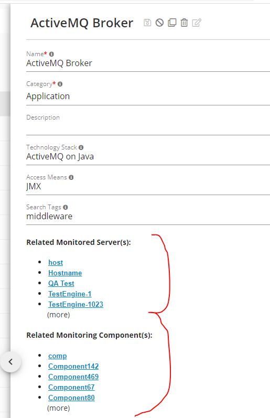Click info icon beside Search Tags
This screenshot has width=270, height=418.
66,207
